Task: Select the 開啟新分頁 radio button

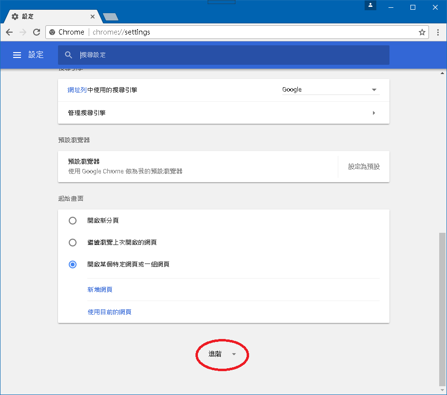Action: click(x=73, y=221)
